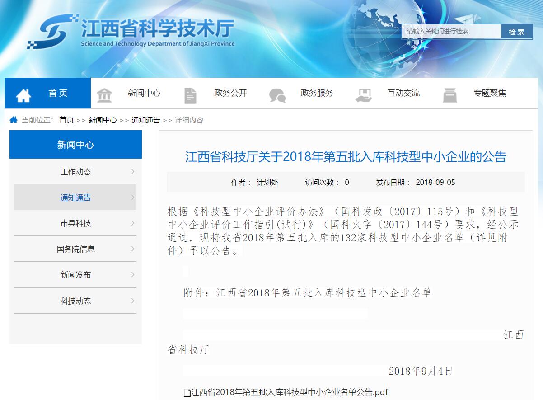Click the chevron arrow next to 科技动态
This screenshot has height=400, width=543.
click(x=133, y=301)
